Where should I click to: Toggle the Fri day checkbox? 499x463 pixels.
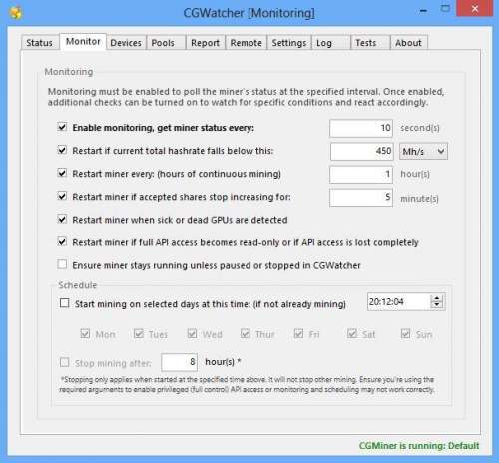(299, 333)
